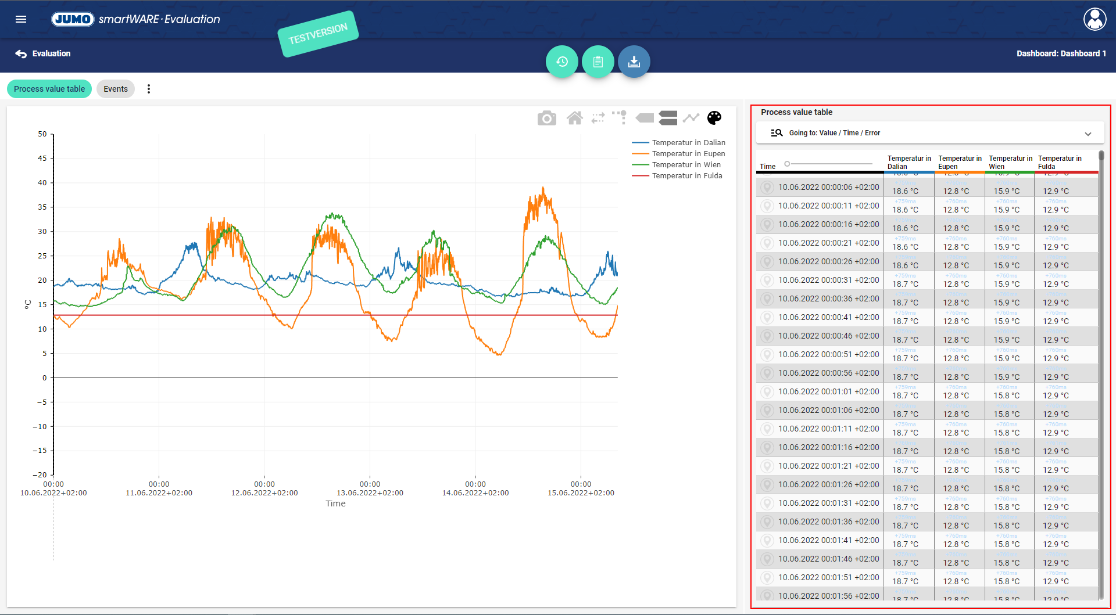Image resolution: width=1116 pixels, height=615 pixels.
Task: Open the user account avatar
Action: (1094, 19)
